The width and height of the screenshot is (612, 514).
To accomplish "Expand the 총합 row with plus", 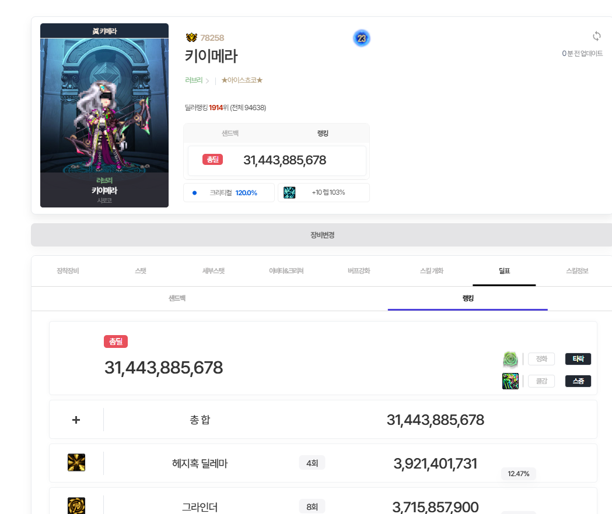I will [x=76, y=420].
